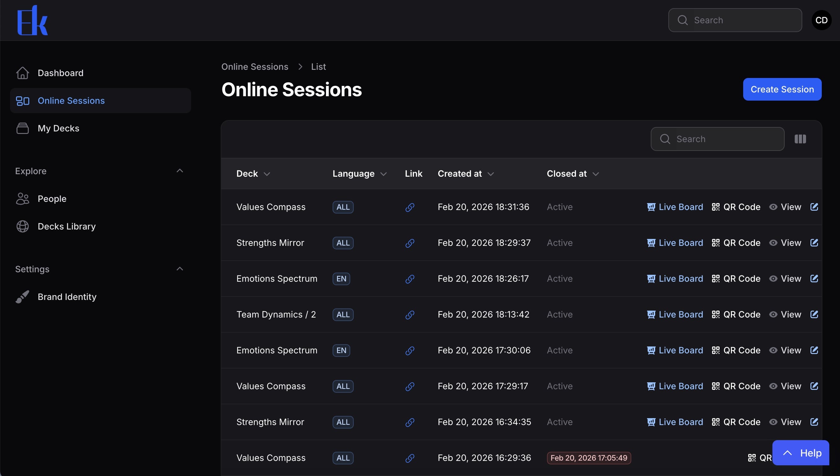Expand the Help widget
840x476 pixels.
pos(800,453)
